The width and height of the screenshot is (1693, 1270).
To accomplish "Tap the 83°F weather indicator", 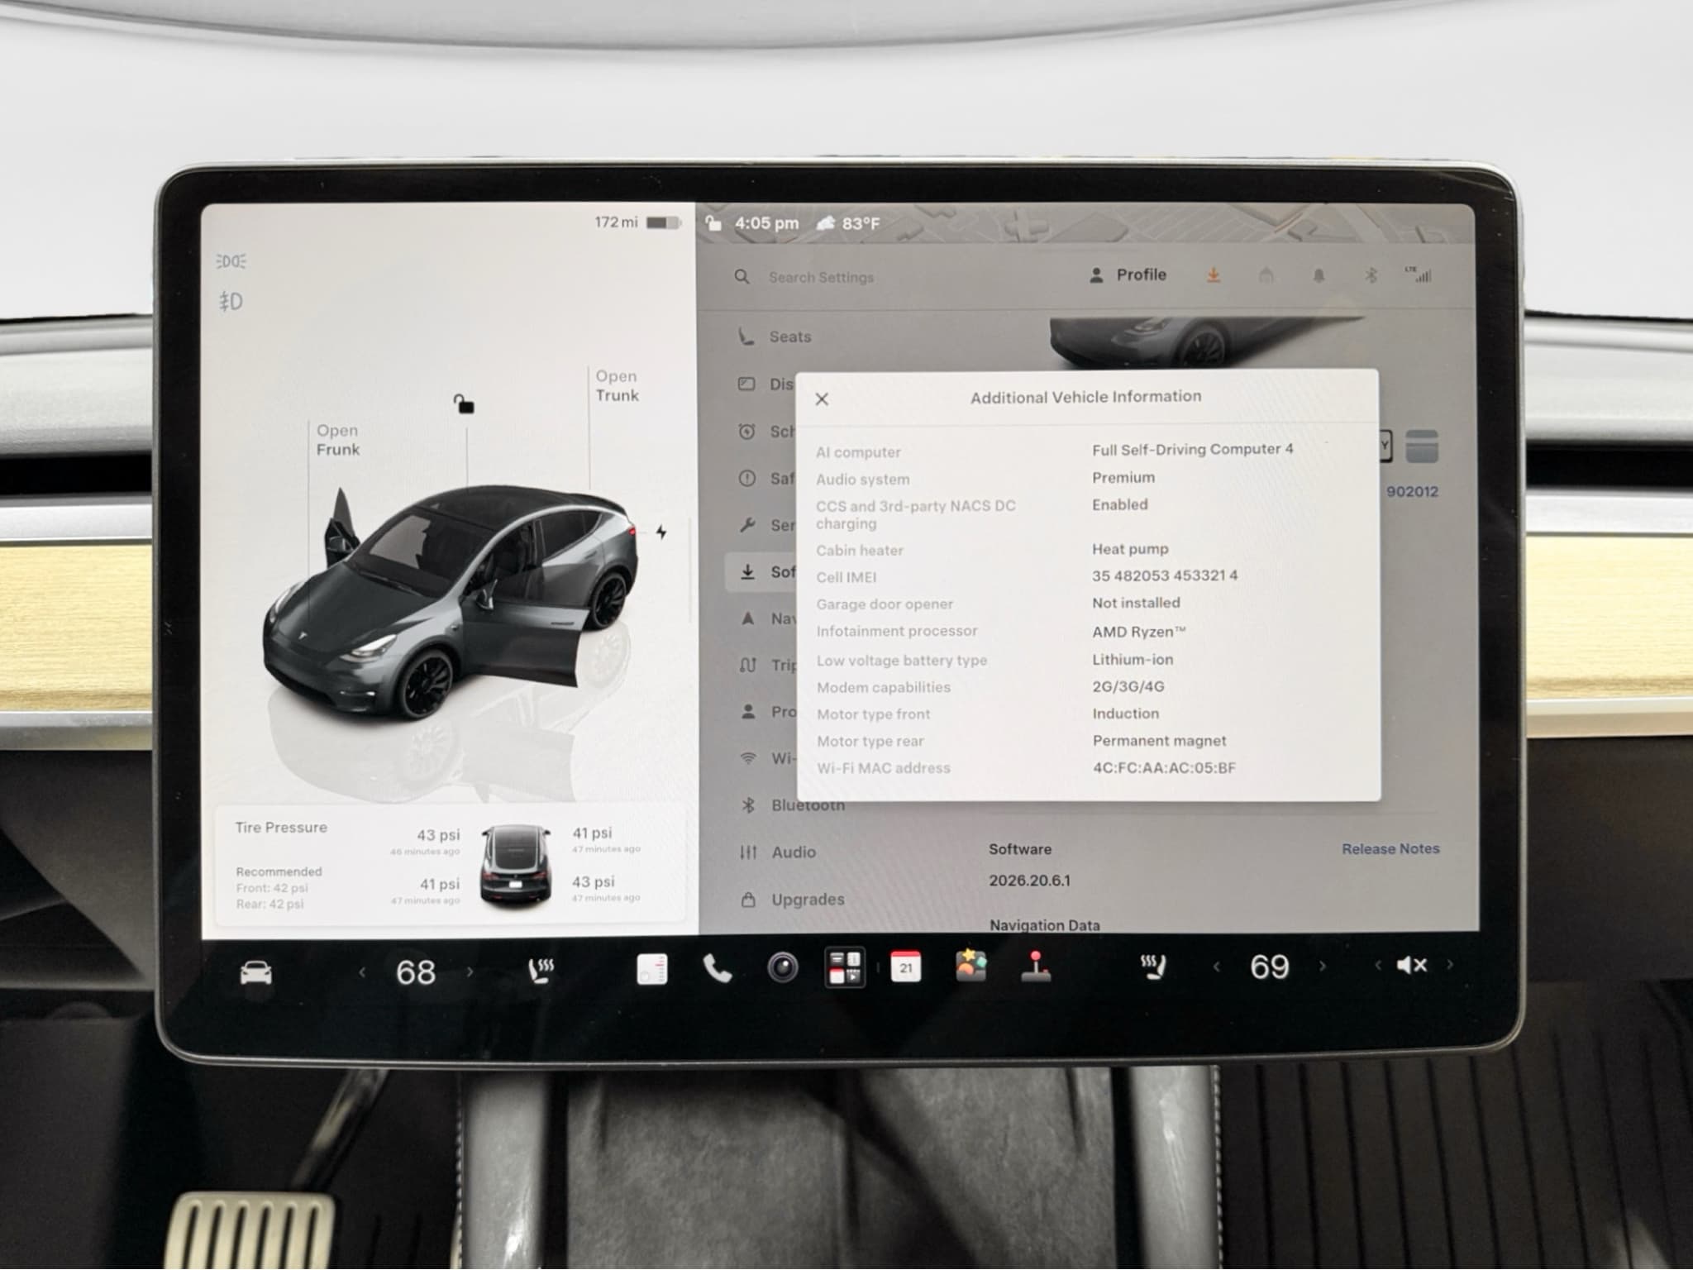I will [848, 223].
